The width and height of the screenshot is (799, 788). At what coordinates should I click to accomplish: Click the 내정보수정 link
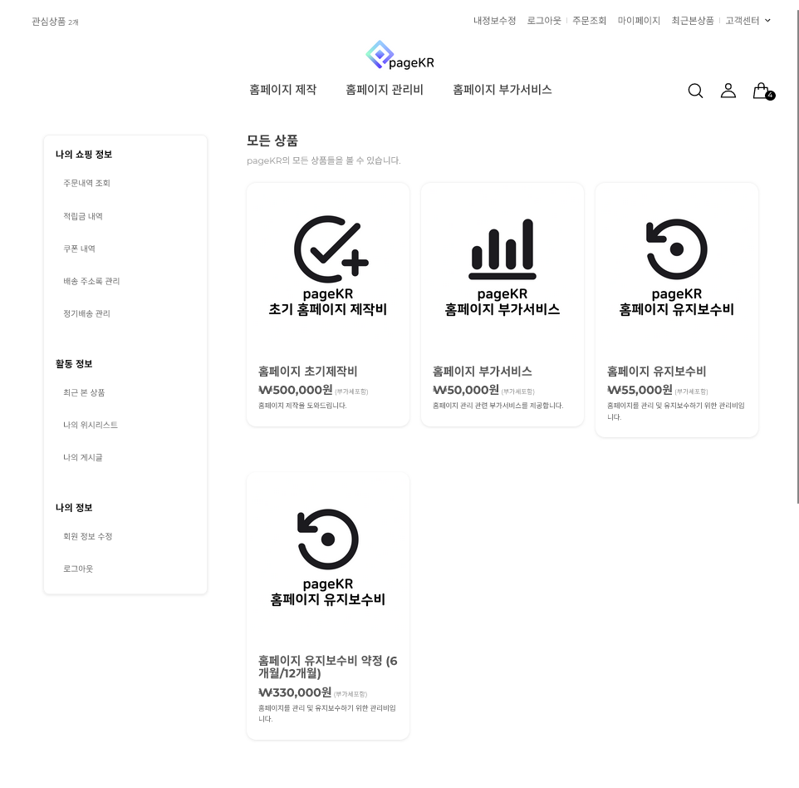(x=494, y=21)
